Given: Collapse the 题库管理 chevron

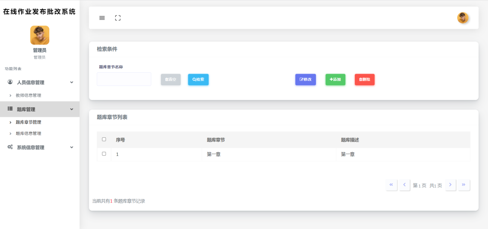Looking at the screenshot, I should [71, 109].
